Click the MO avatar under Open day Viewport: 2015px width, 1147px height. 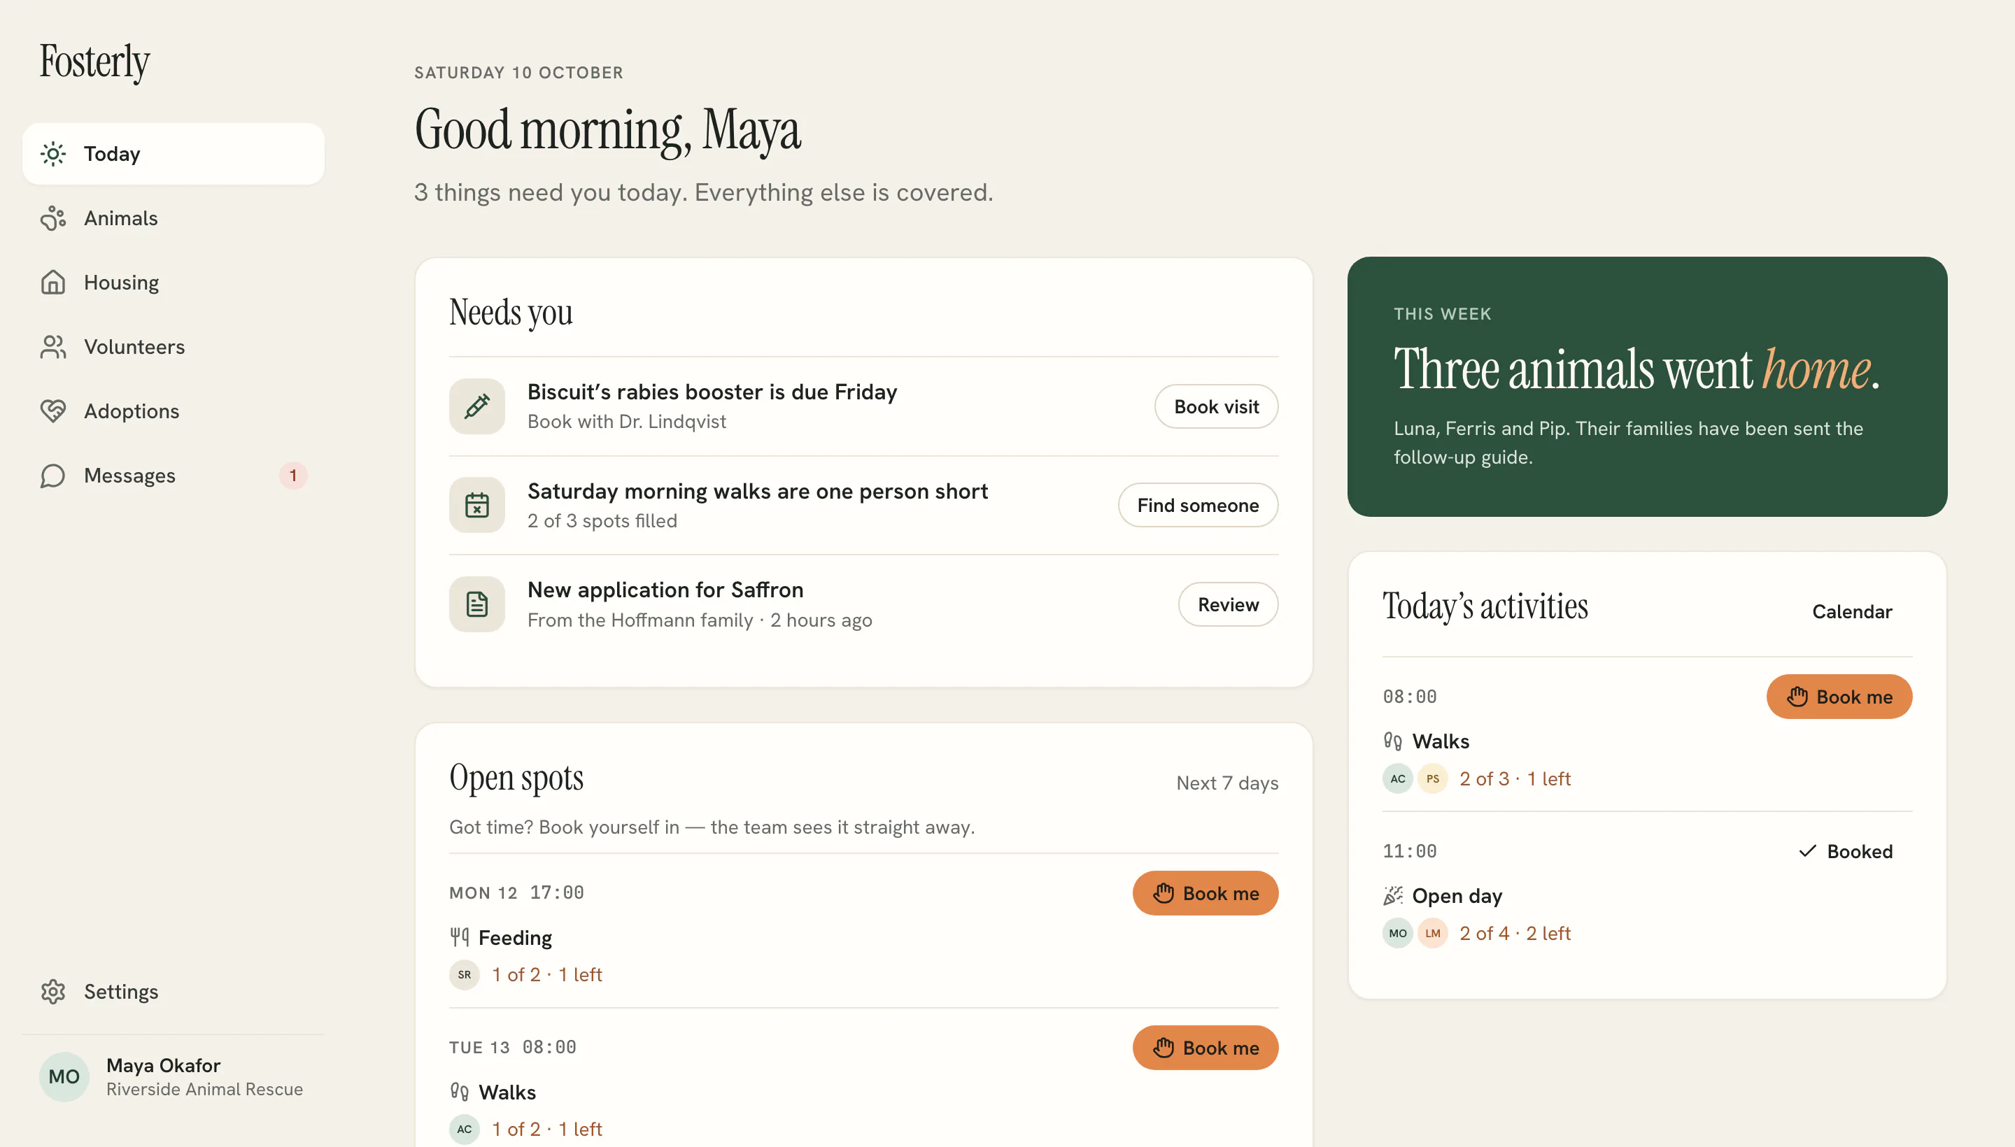pyautogui.click(x=1397, y=934)
